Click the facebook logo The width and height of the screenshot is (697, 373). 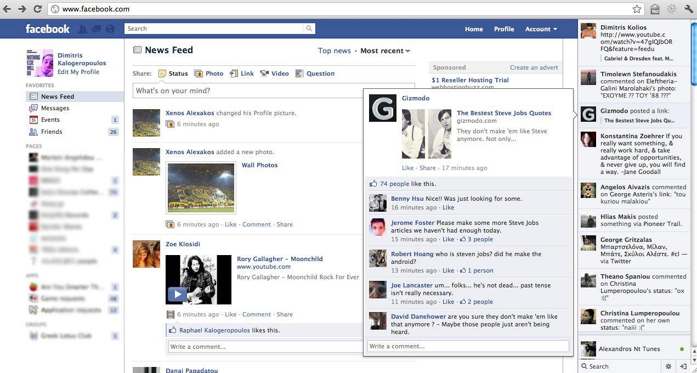(x=48, y=29)
